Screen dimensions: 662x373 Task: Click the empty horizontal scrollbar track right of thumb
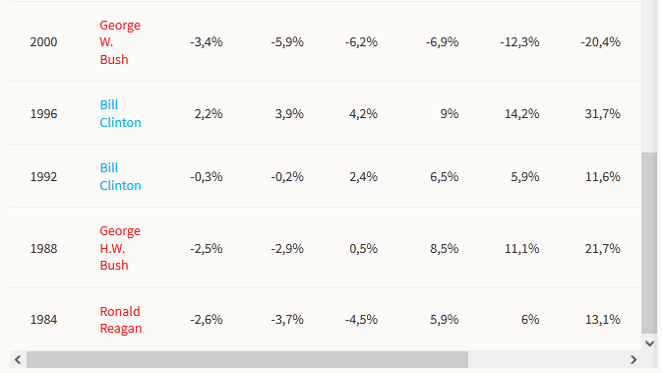click(546, 359)
